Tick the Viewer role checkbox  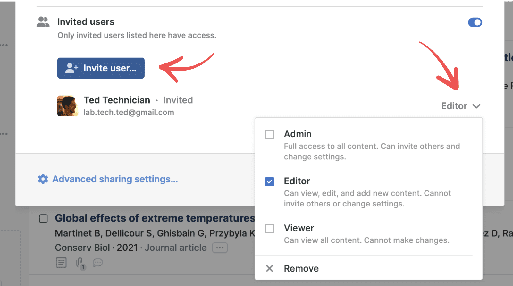[270, 229]
